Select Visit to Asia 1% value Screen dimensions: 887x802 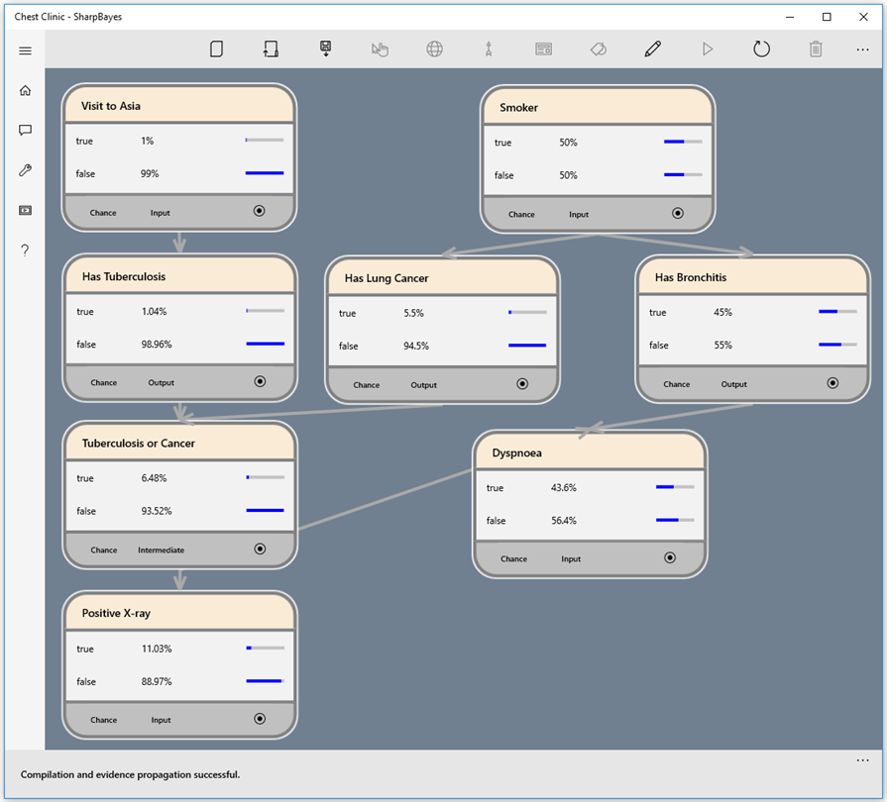147,141
